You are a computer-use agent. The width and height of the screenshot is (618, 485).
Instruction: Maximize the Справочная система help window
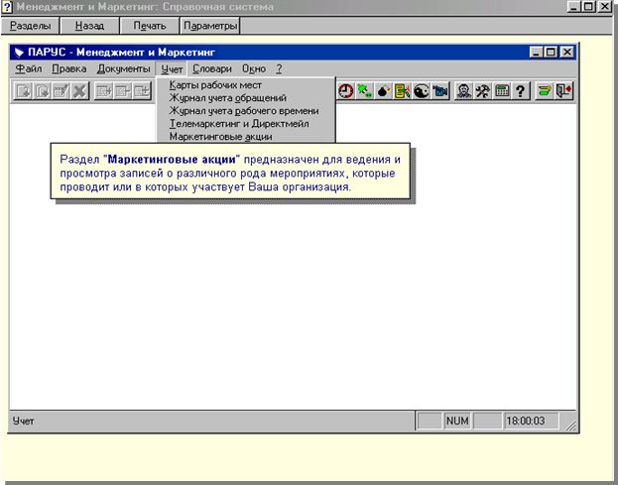589,6
